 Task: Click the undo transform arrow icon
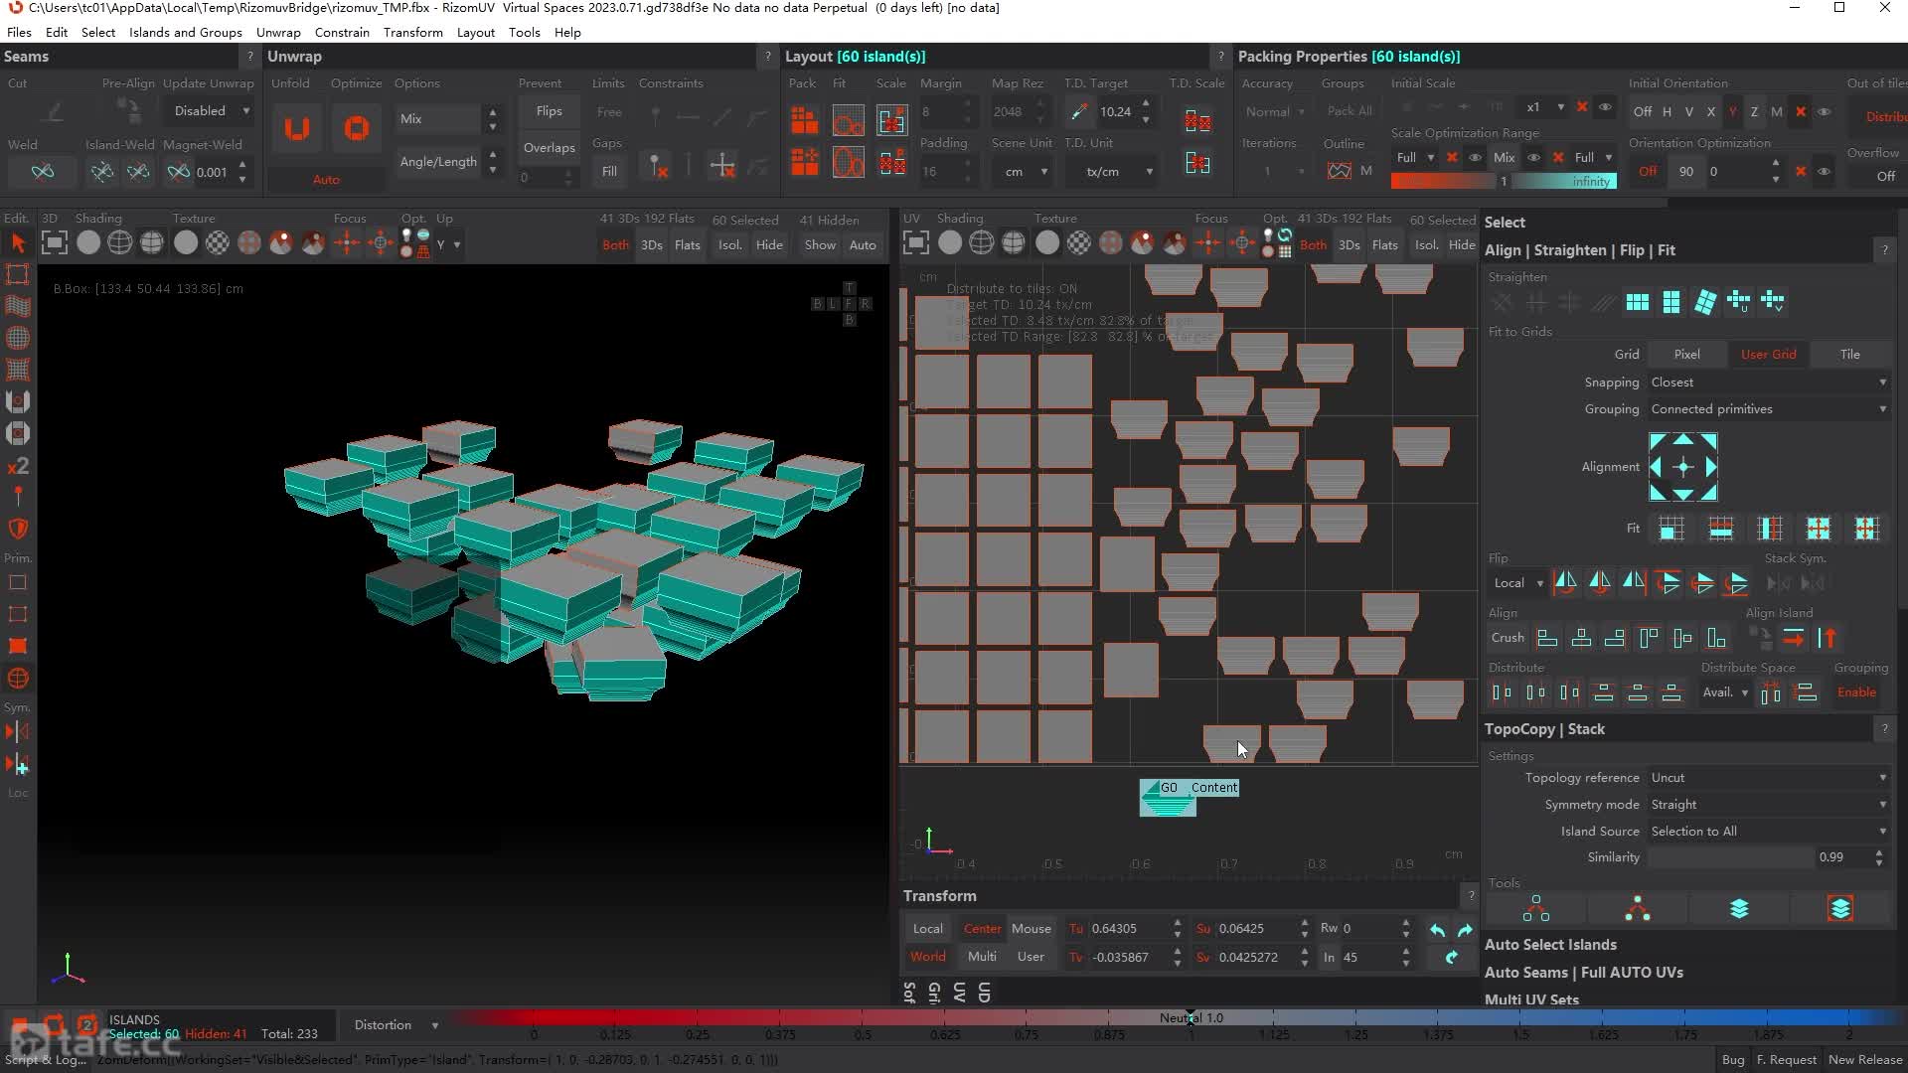[1437, 930]
